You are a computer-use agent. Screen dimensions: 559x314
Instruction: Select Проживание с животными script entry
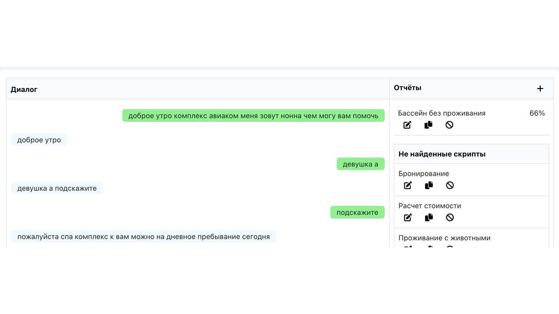point(445,238)
